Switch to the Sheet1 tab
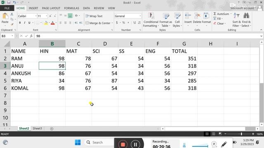Image resolution: width=264 pixels, height=148 pixels. 37,129
